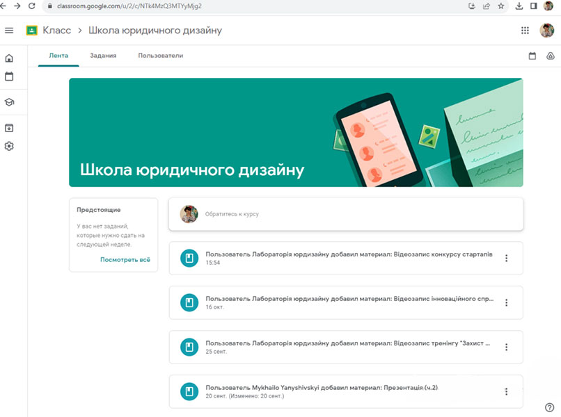561x417 pixels.
Task: Toggle browser side panel icon
Action: coord(533,6)
